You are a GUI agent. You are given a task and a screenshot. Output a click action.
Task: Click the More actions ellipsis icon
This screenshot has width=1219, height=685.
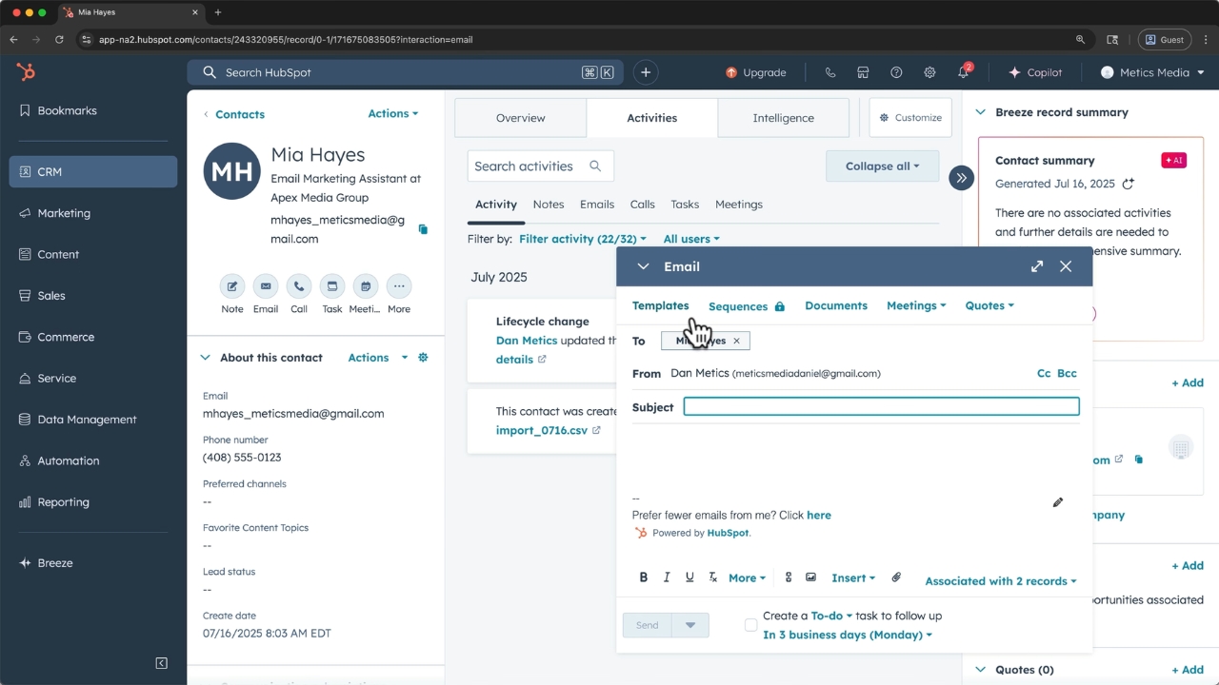[x=399, y=286]
